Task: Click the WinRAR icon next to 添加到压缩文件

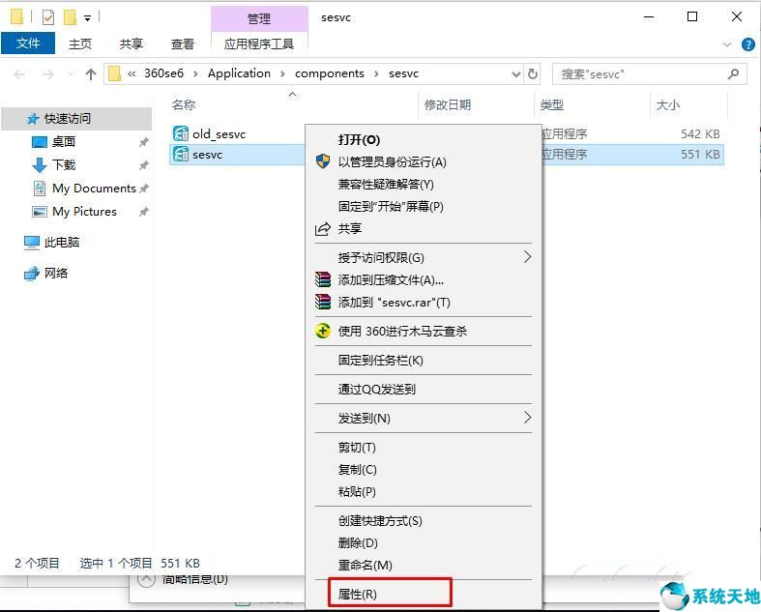Action: 323,279
